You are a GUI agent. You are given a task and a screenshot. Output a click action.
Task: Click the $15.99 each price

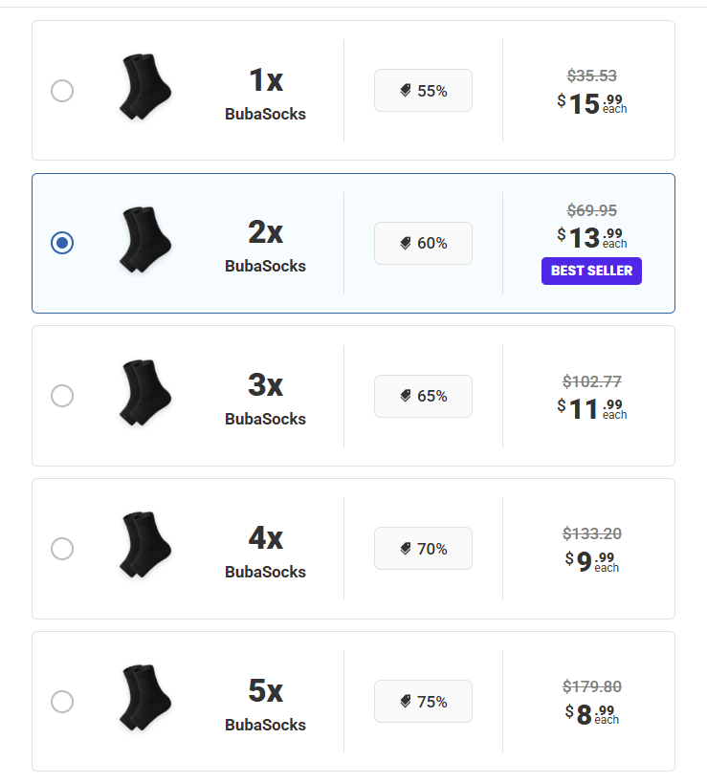pyautogui.click(x=591, y=103)
